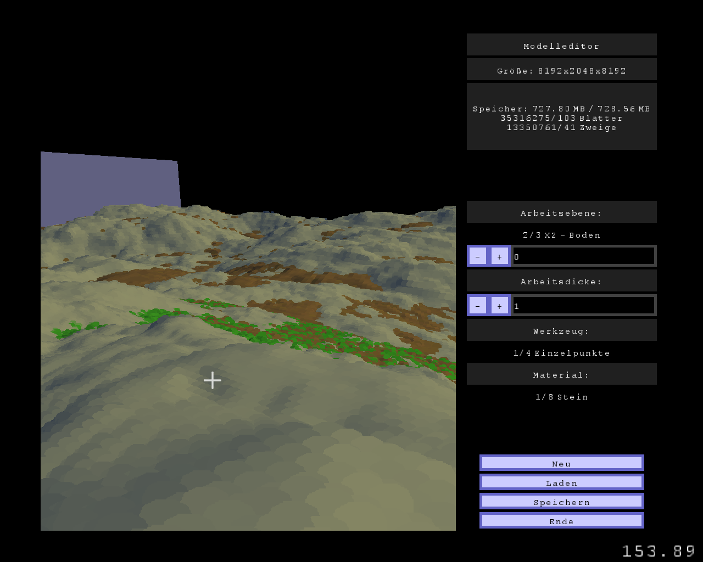Click the Werkzeug header label

click(x=561, y=330)
